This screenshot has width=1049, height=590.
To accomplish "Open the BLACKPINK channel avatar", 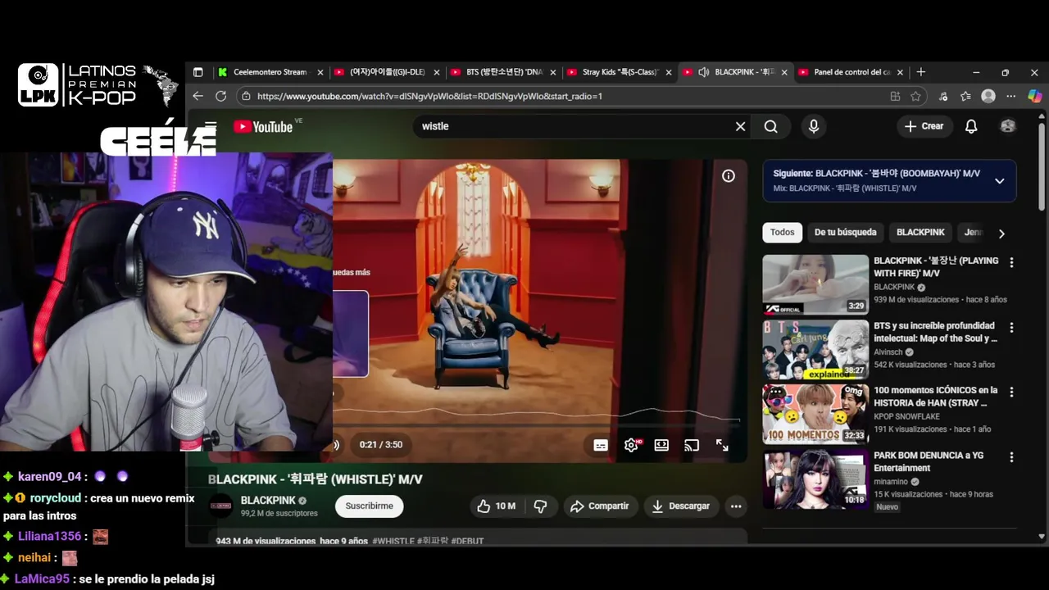I will pyautogui.click(x=220, y=506).
